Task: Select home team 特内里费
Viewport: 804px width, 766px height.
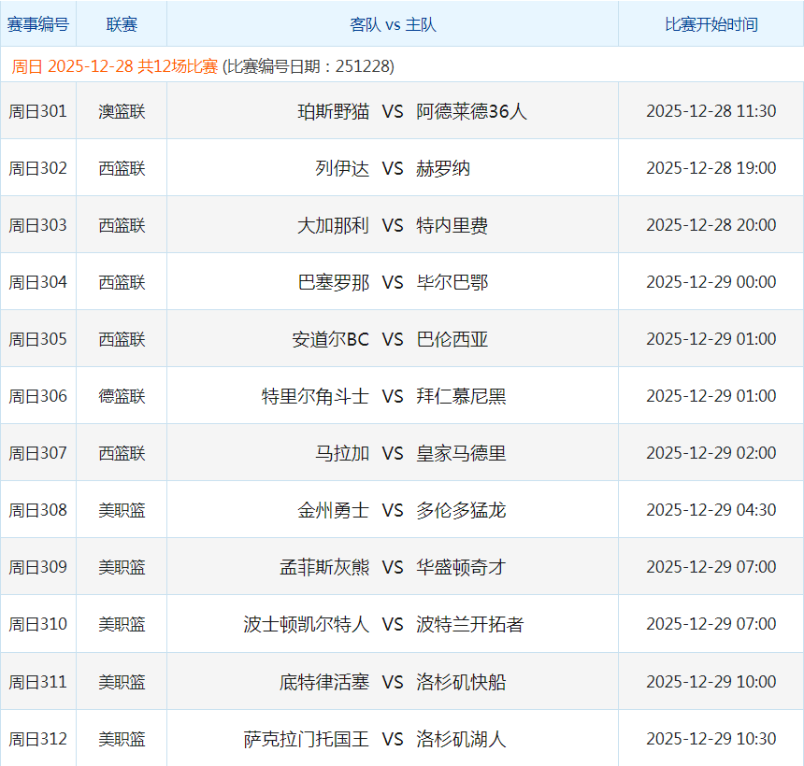Action: tap(452, 225)
